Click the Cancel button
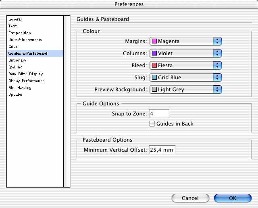Image resolution: width=258 pixels, height=208 pixels. pos(190,198)
